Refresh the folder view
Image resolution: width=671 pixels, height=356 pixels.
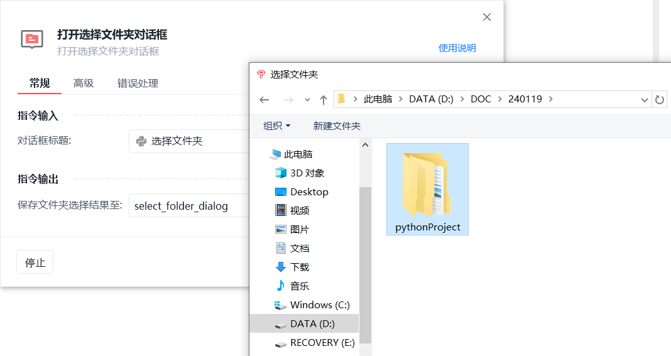pos(660,100)
